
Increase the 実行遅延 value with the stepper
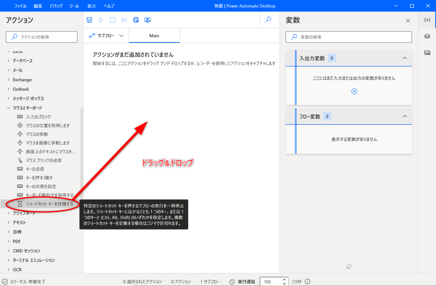pyautogui.click(x=285, y=279)
